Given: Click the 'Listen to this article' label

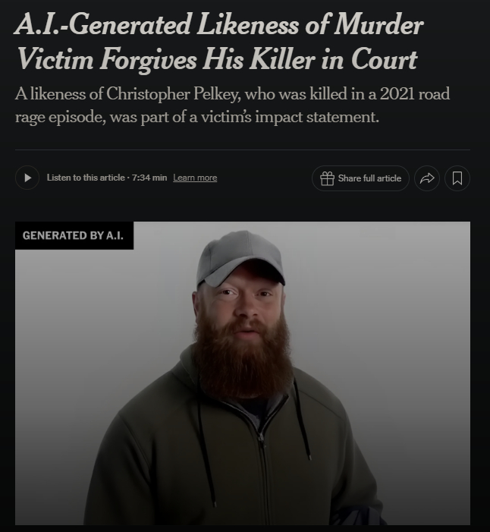Looking at the screenshot, I should (x=86, y=178).
